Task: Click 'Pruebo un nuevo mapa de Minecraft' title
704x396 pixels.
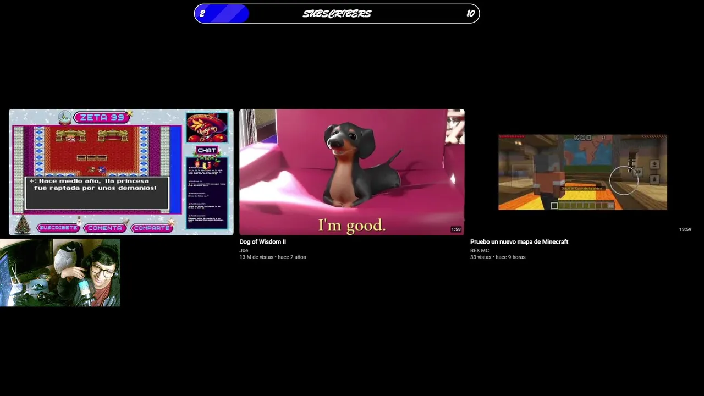Action: (519, 242)
